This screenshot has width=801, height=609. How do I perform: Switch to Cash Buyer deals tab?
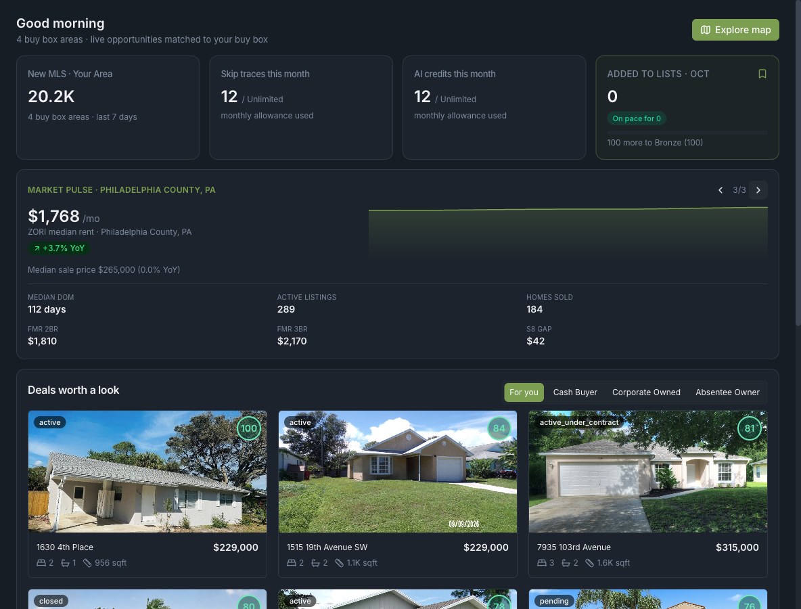(x=574, y=392)
